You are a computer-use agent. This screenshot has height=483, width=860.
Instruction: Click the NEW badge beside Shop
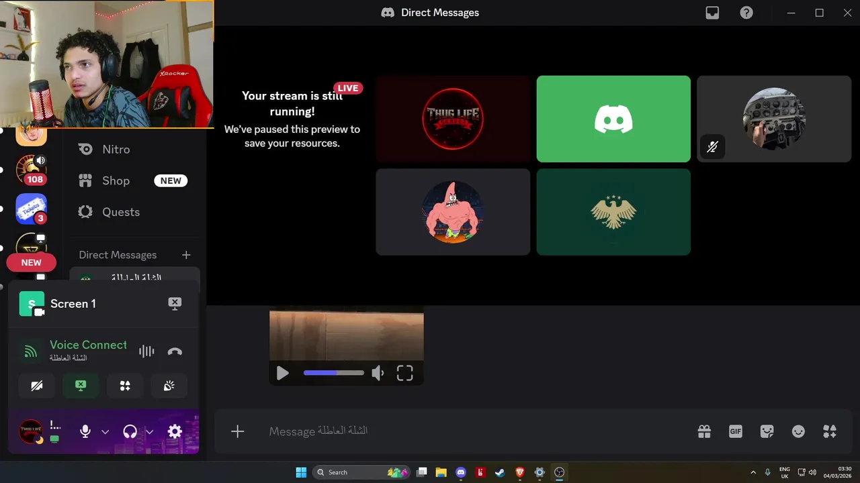pos(171,180)
